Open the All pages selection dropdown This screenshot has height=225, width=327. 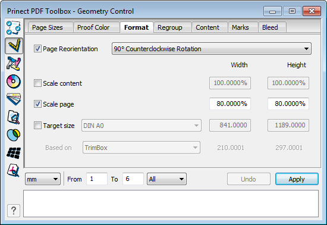(x=166, y=179)
